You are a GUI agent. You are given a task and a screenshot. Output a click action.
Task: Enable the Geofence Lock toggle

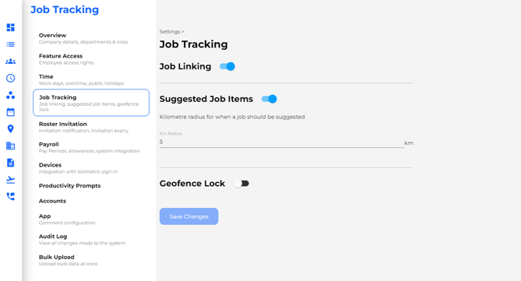241,184
